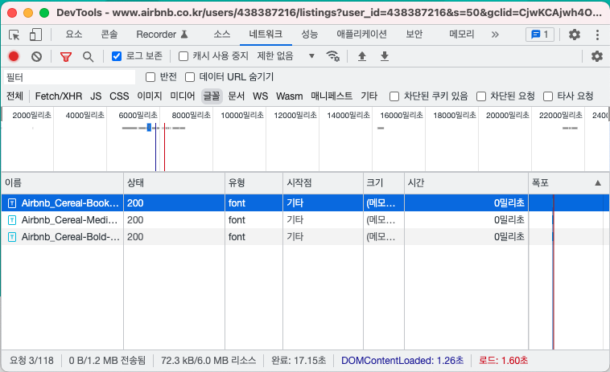Check 타사 요청 checkbox
Screen dimensions: 610x372
point(548,96)
